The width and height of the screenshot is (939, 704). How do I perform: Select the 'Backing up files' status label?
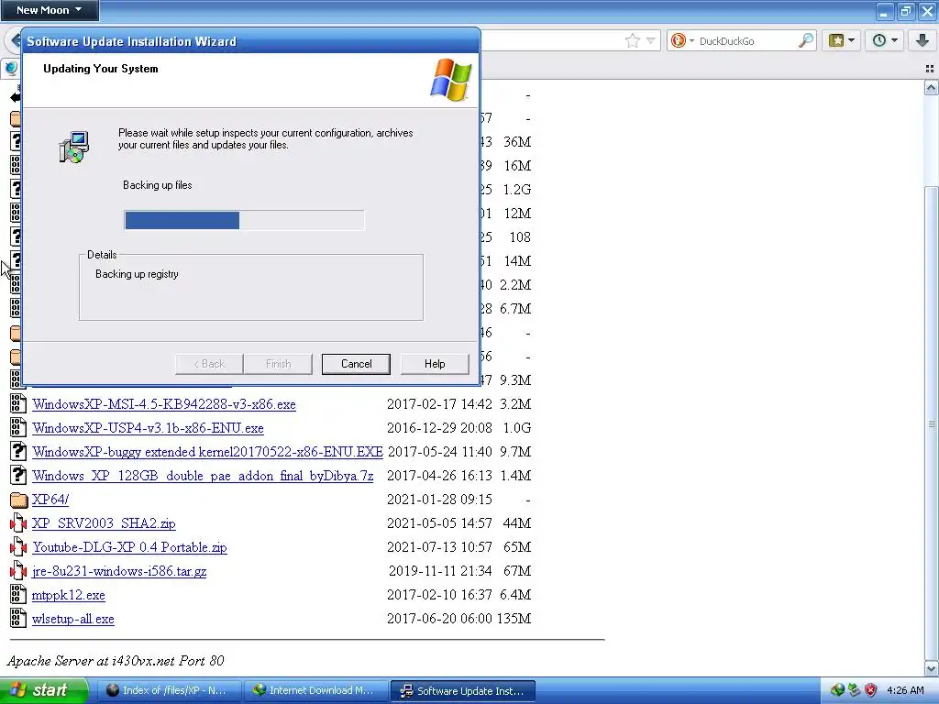coord(158,185)
